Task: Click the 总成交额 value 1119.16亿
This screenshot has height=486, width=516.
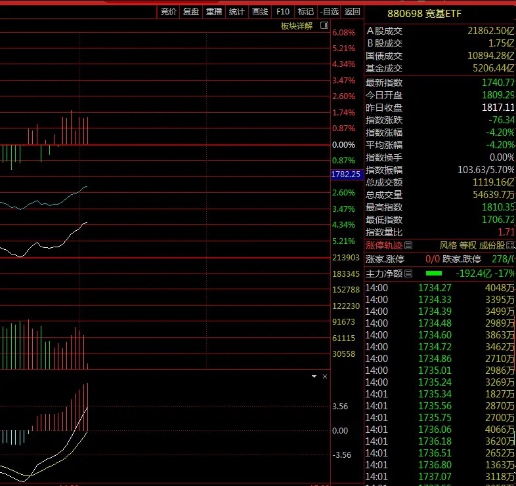Action: [494, 182]
